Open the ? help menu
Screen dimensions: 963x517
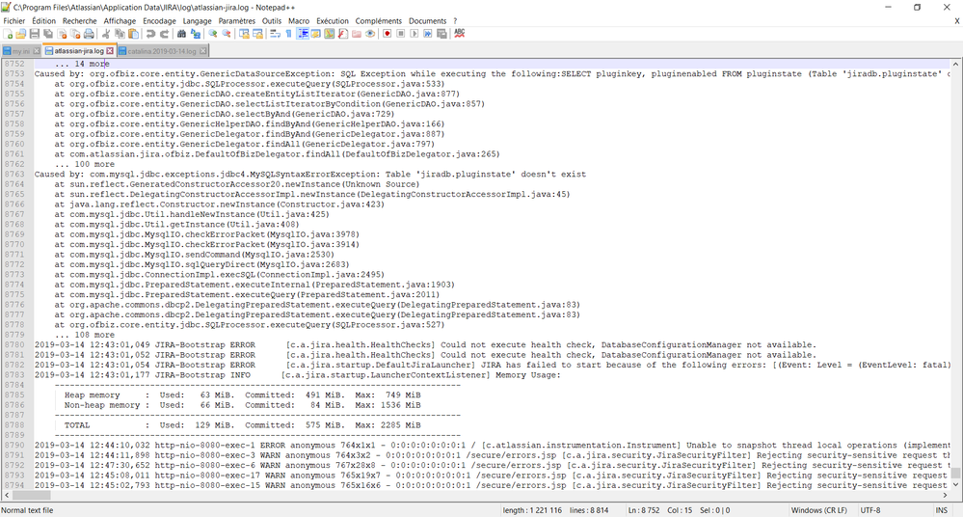[x=455, y=21]
